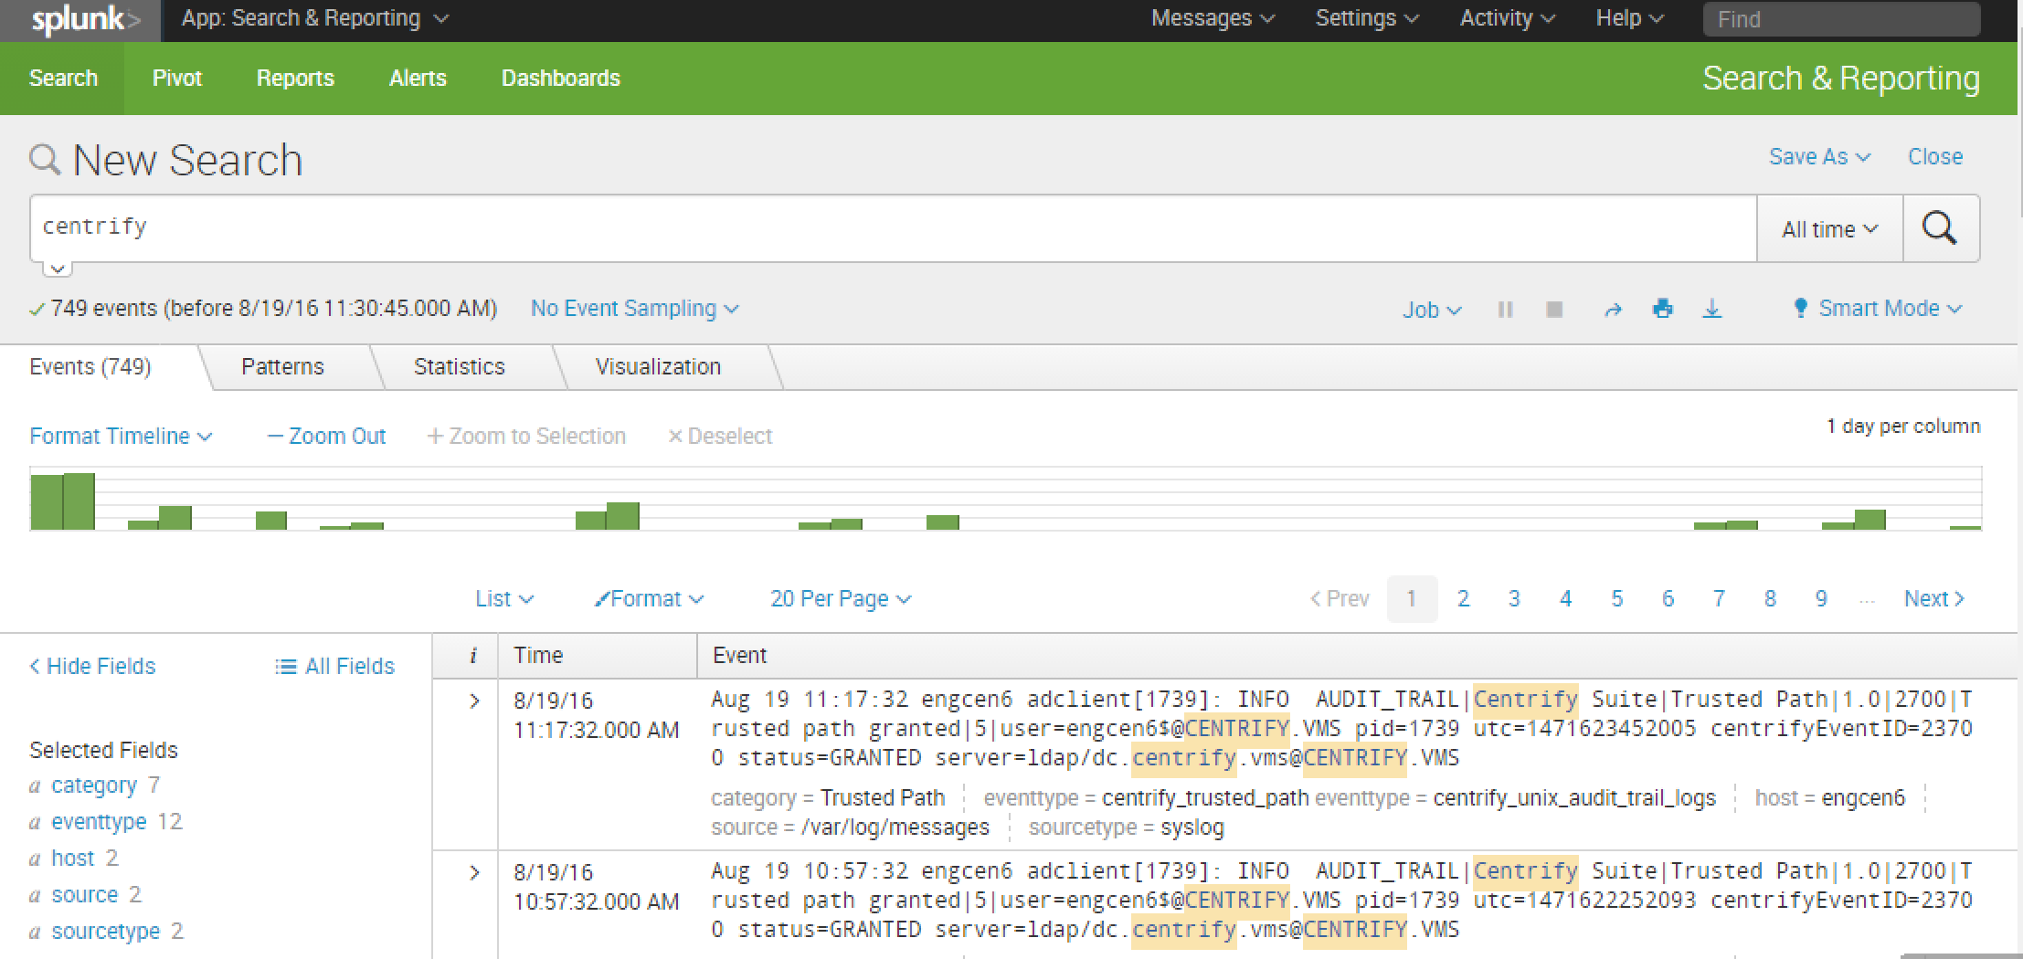Click the Find input field
The height and width of the screenshot is (959, 2023).
click(x=1841, y=19)
